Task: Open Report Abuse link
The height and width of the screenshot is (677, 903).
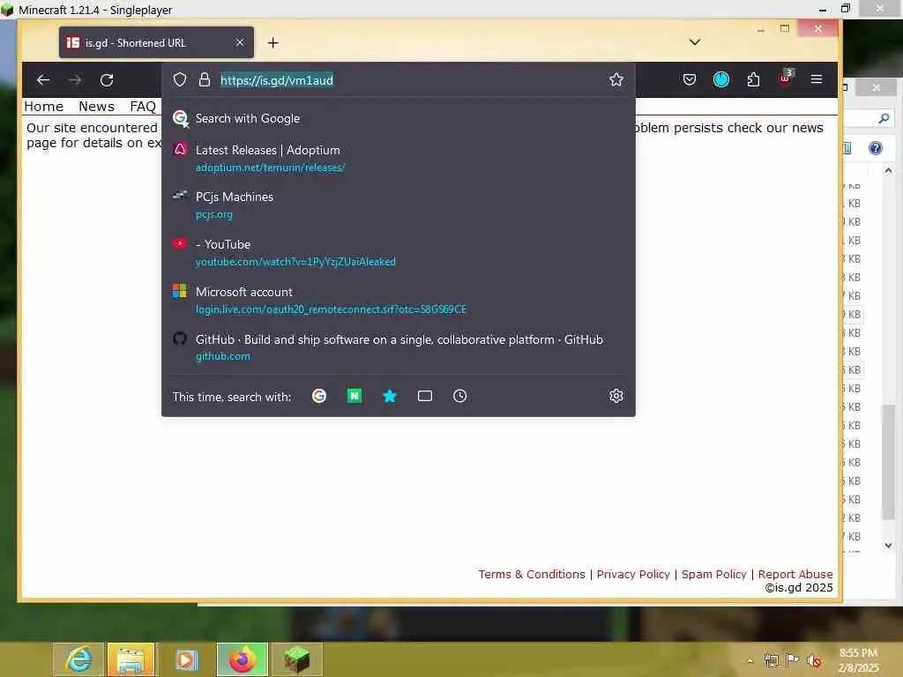Action: pos(795,574)
